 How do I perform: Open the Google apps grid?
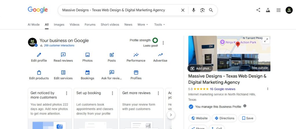click(278, 10)
